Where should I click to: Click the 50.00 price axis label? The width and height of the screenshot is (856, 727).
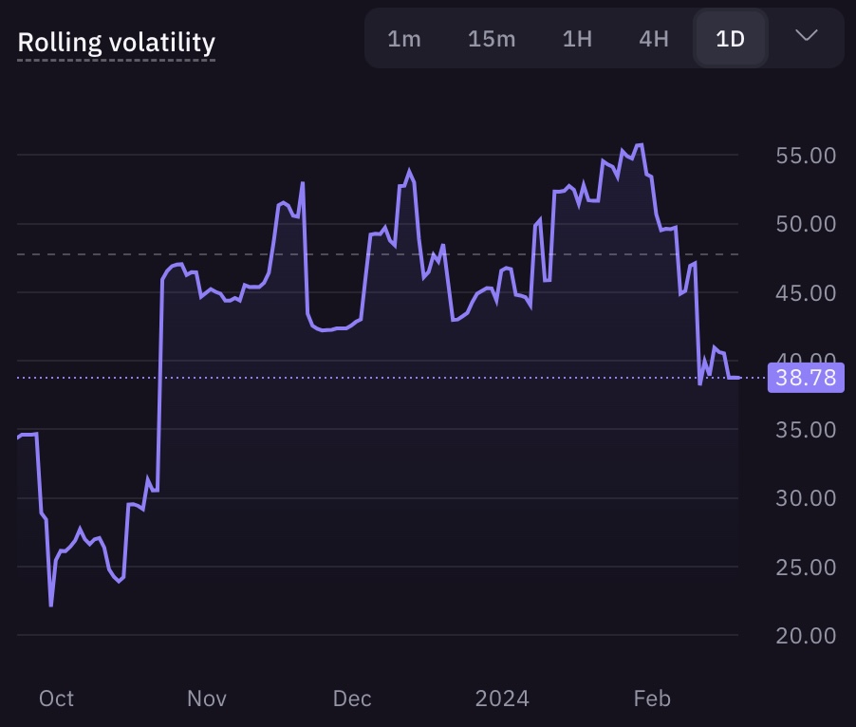806,224
